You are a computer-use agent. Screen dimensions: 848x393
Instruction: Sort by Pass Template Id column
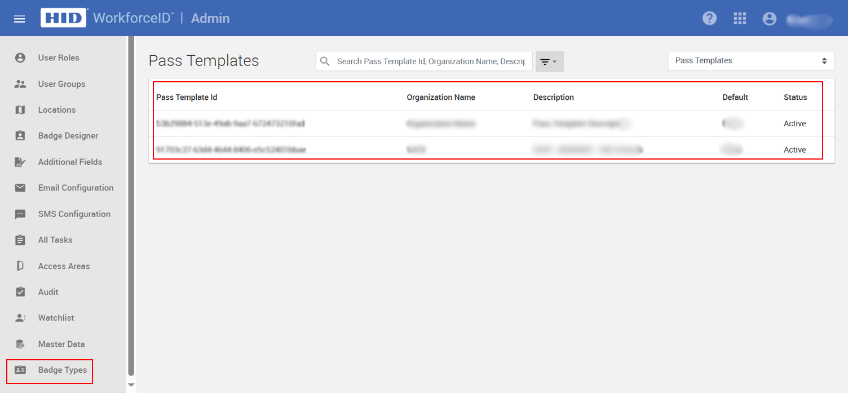tap(187, 98)
